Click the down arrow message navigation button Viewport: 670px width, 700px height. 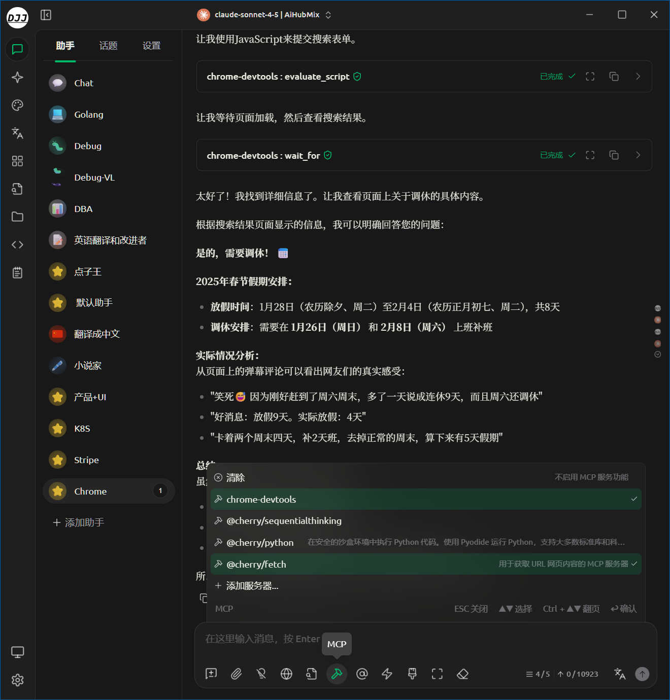(658, 355)
